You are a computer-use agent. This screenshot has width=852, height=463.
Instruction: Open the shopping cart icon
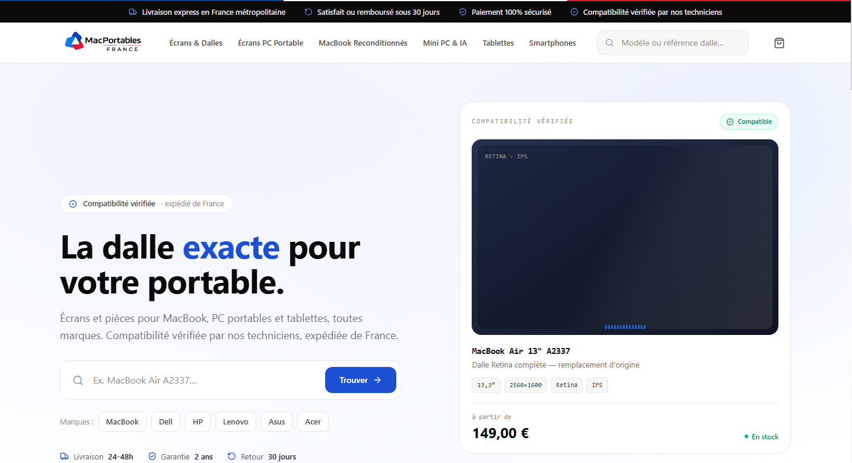pos(779,43)
